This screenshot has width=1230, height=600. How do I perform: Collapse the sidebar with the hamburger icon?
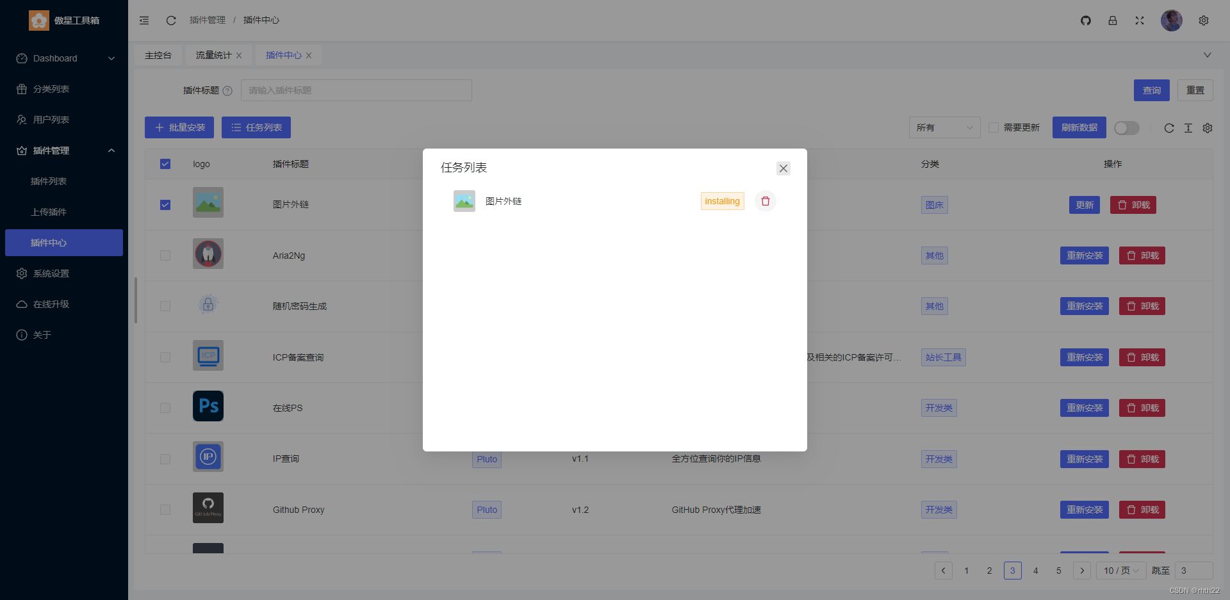pos(143,20)
